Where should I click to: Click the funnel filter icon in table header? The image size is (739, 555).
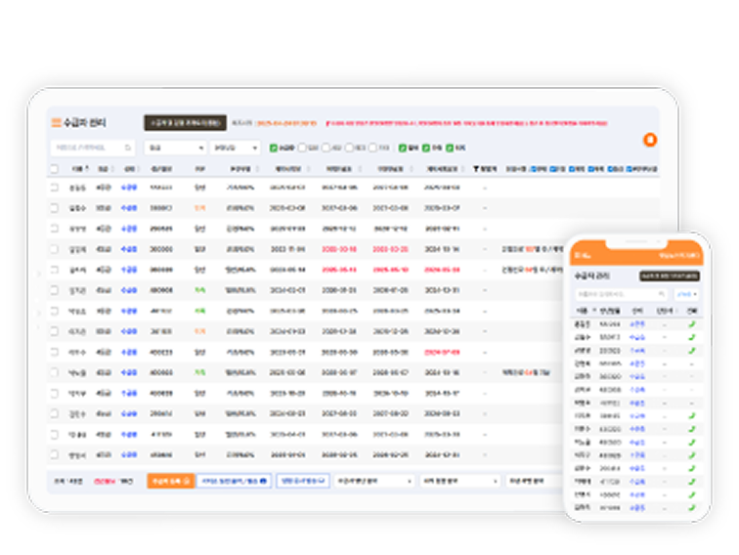476,169
